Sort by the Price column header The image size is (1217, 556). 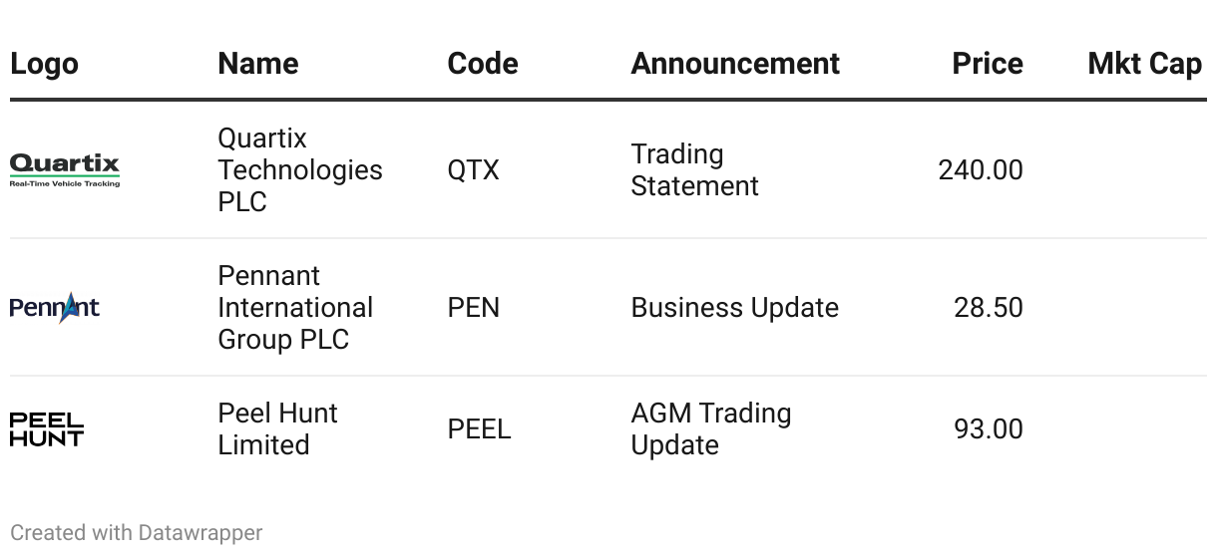pyautogui.click(x=988, y=64)
